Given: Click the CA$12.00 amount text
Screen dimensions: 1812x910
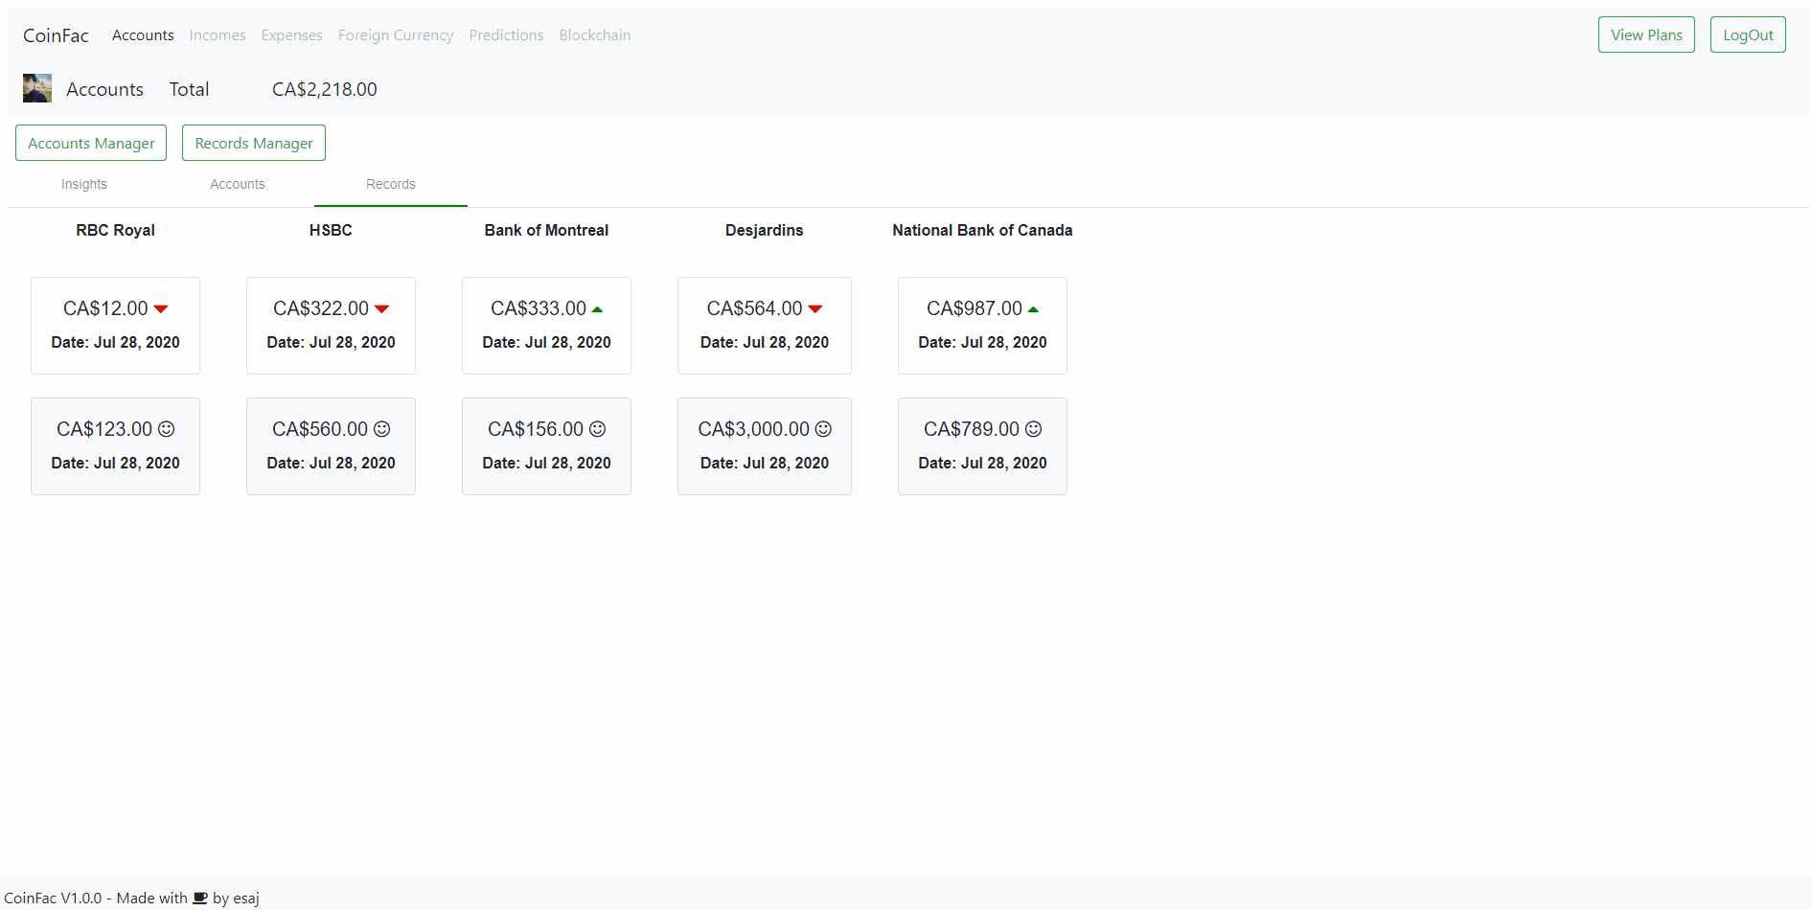Looking at the screenshot, I should click(105, 308).
